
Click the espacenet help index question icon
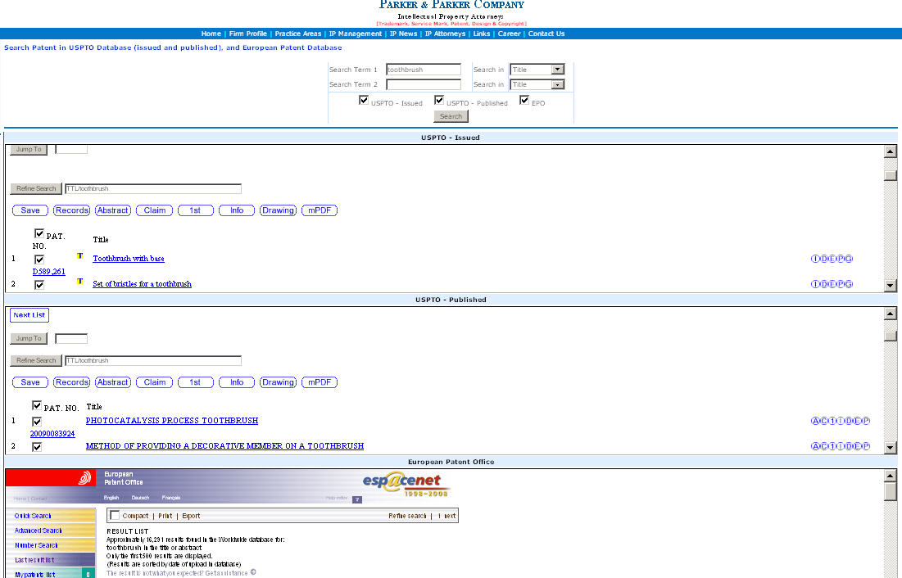[356, 499]
